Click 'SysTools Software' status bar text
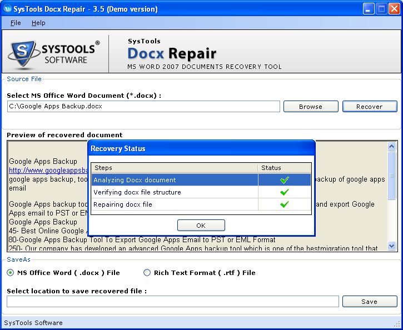The height and width of the screenshot is (330, 403). (33, 323)
